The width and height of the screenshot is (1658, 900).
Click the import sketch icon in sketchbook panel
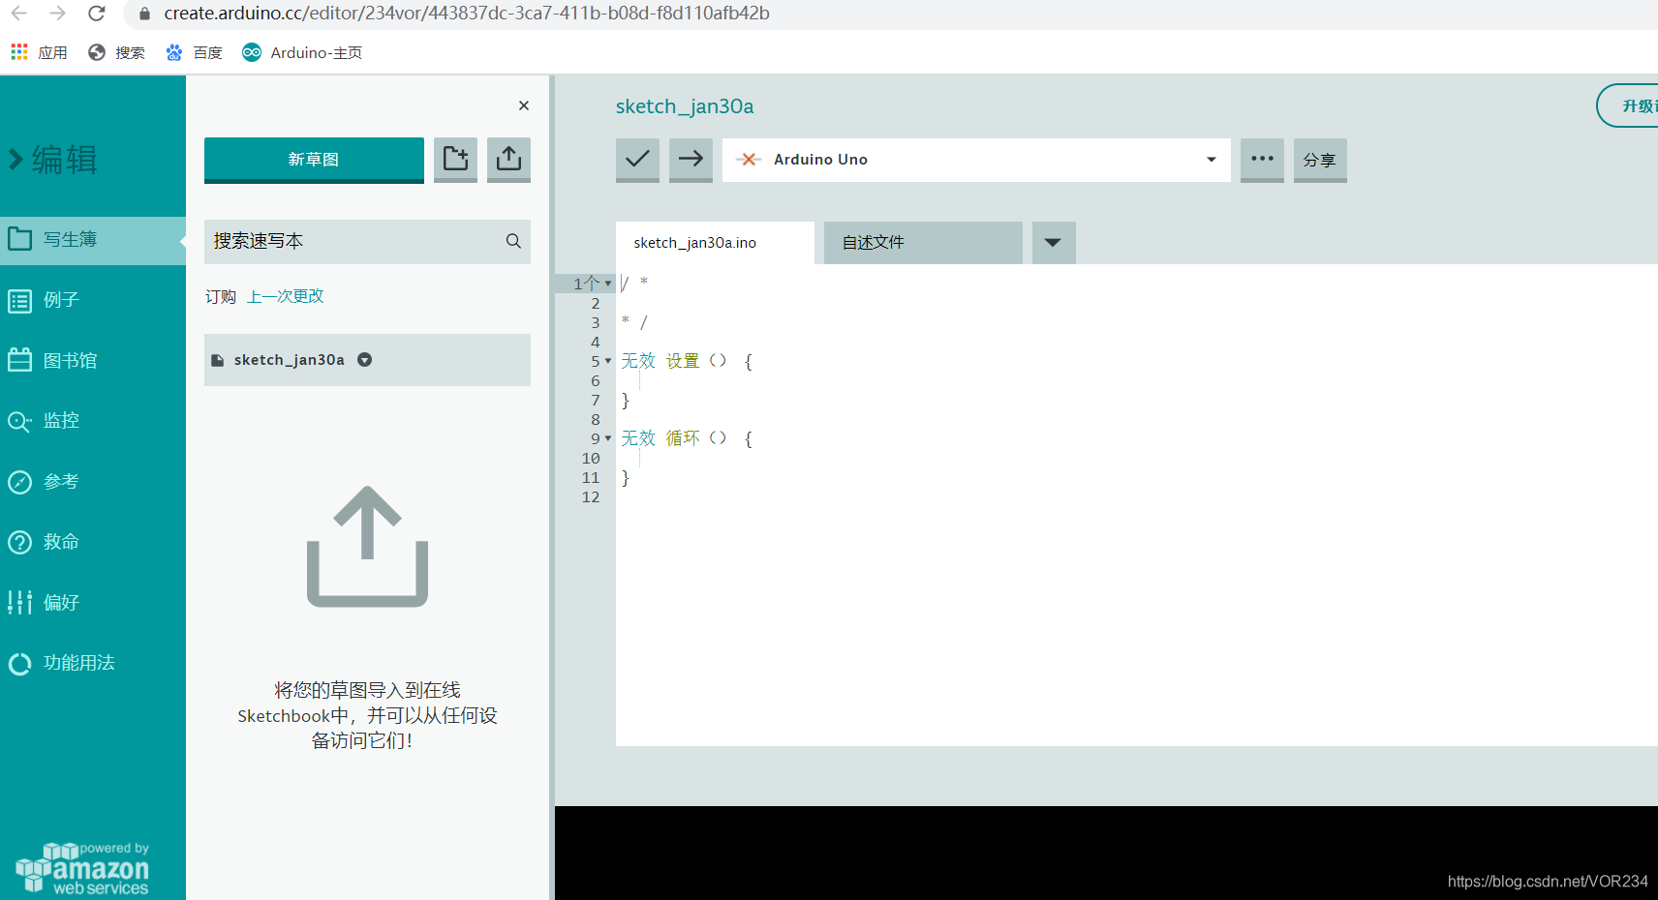pyautogui.click(x=508, y=159)
